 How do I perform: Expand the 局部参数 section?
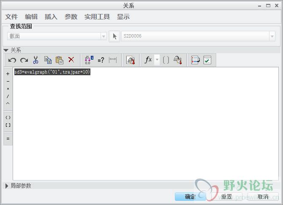pyautogui.click(x=7, y=186)
